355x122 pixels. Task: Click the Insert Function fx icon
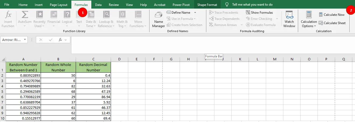pos(8,14)
